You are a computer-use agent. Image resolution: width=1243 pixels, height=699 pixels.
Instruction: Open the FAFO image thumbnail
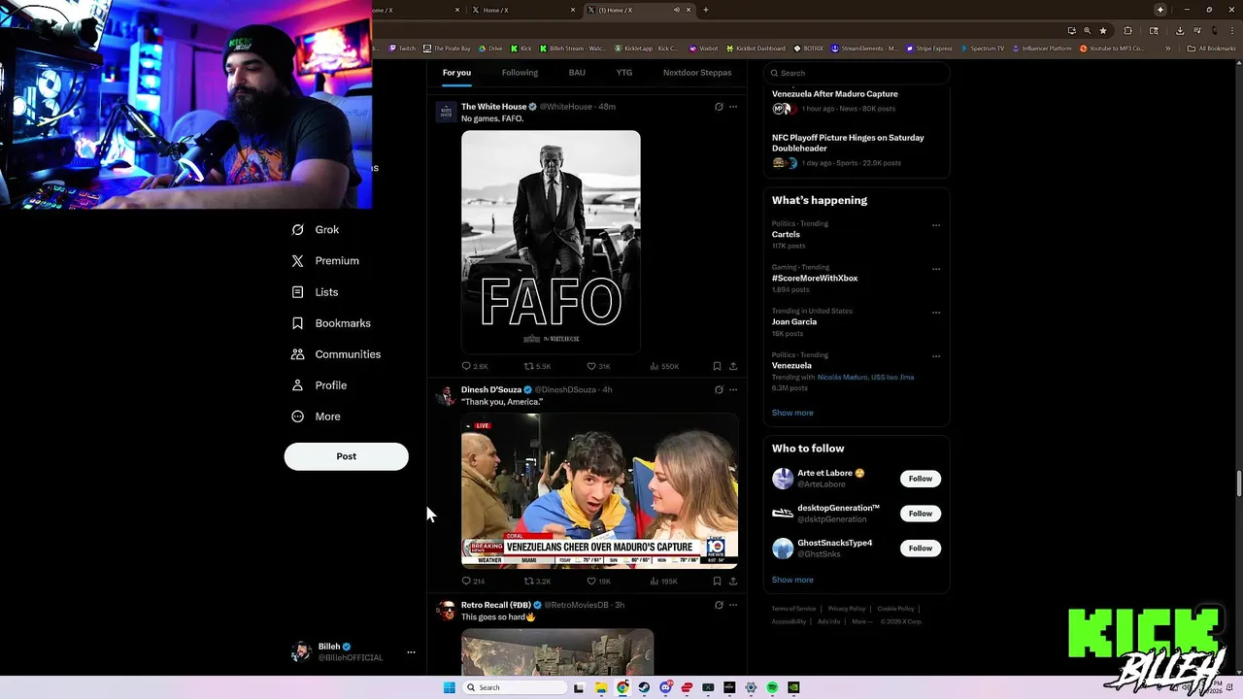[551, 242]
